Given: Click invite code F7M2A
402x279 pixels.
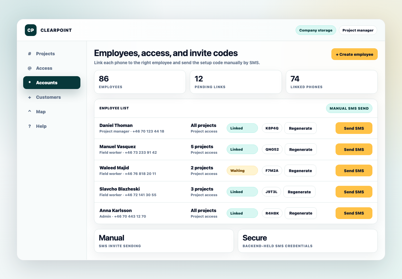Looking at the screenshot, I should tap(272, 170).
